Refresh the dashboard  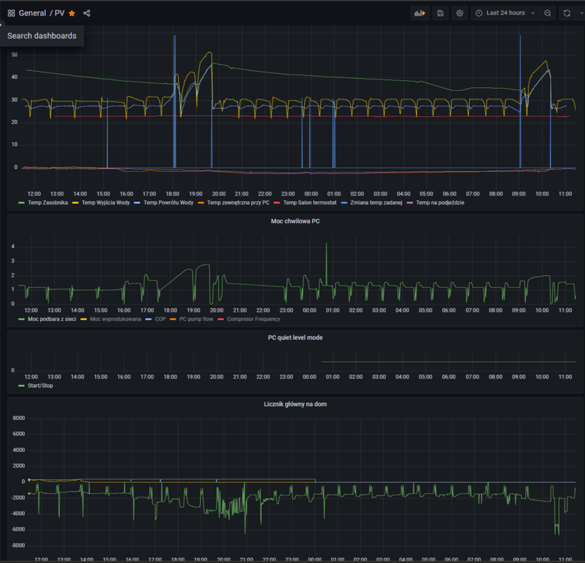[567, 13]
